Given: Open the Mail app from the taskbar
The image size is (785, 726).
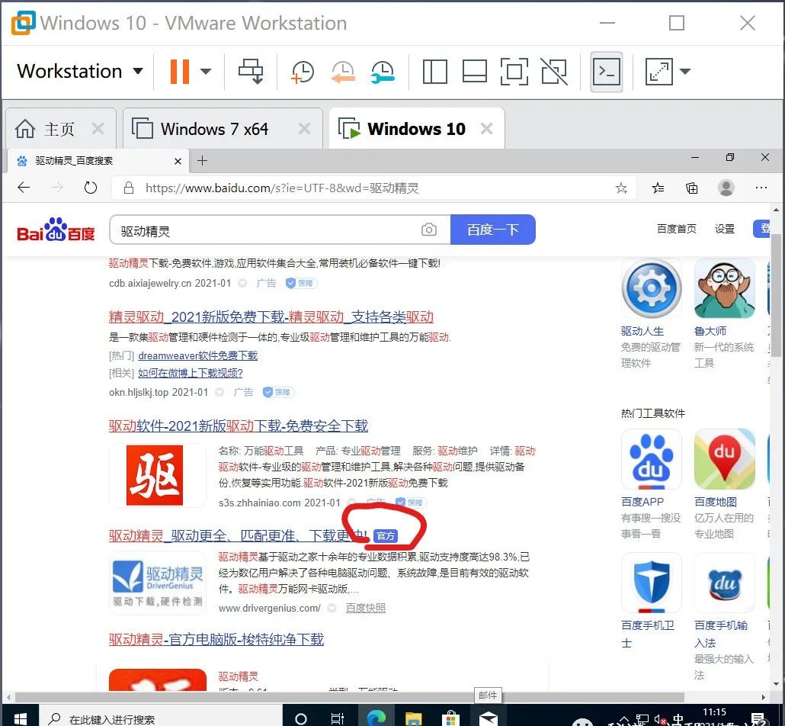Looking at the screenshot, I should [489, 717].
